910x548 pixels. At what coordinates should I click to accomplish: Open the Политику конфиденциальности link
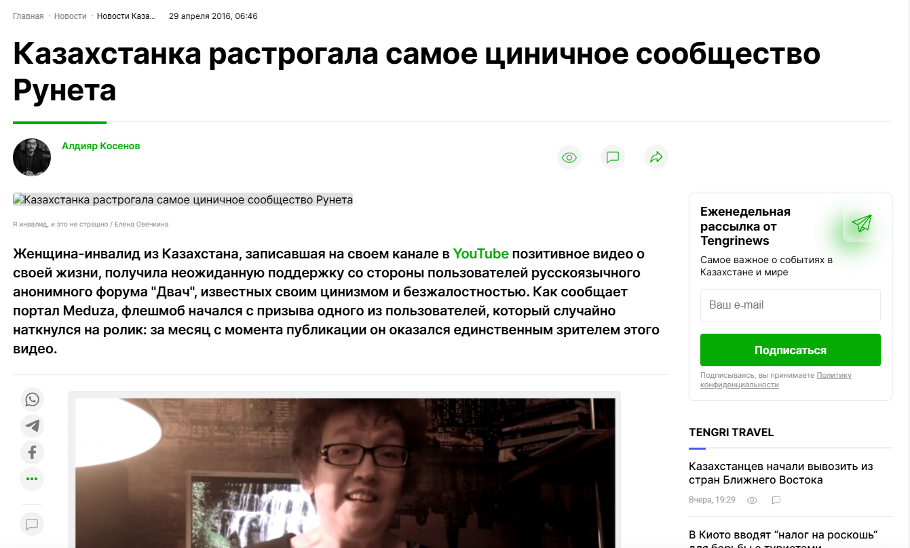(776, 380)
